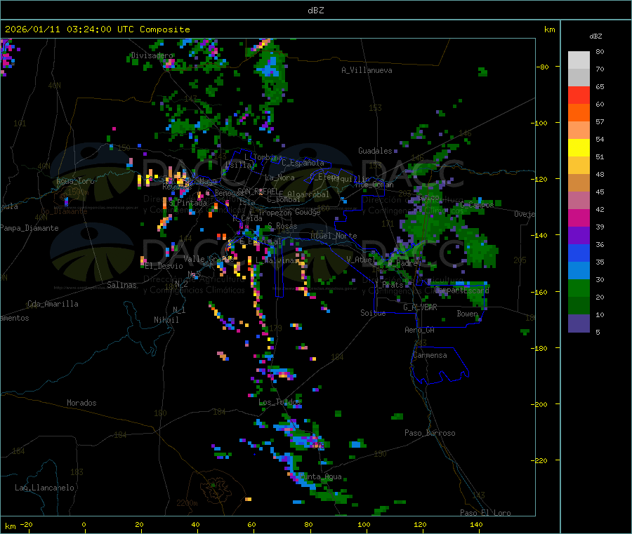
Task: Click the magenta 39–42 dBZ legend swatch
Action: click(x=579, y=218)
